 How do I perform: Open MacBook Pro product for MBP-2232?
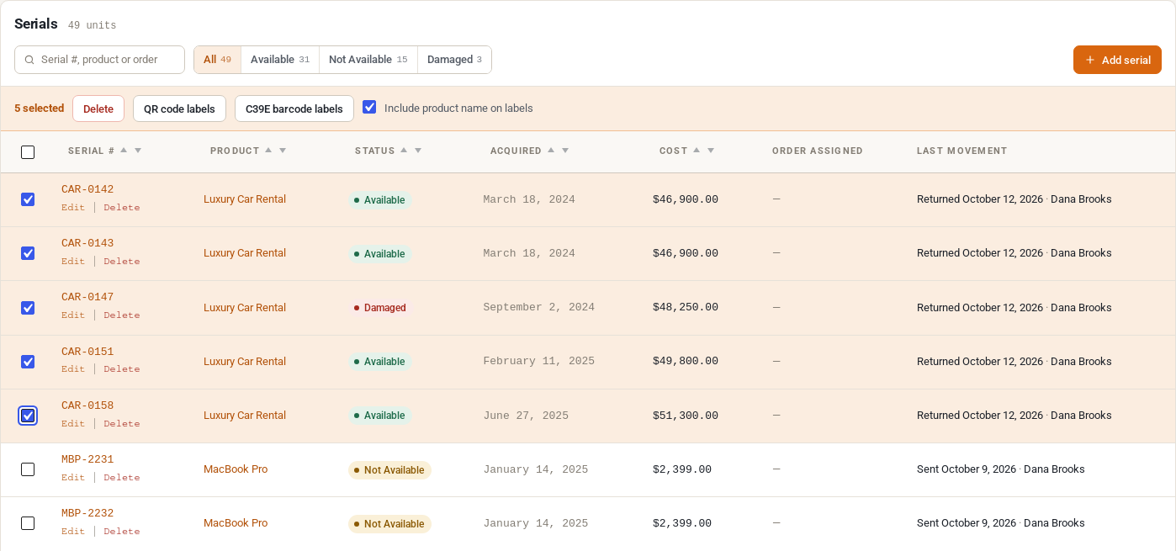(x=236, y=523)
